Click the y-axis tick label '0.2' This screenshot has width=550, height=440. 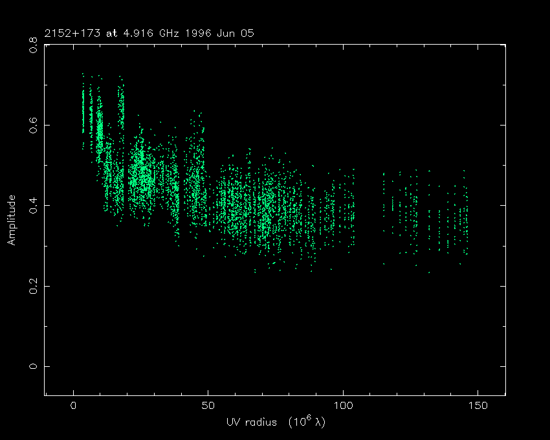coord(33,286)
